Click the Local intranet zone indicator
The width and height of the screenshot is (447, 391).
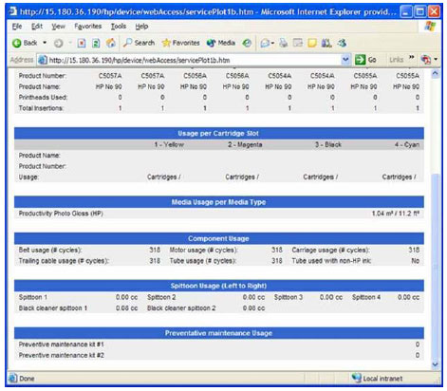click(x=378, y=379)
